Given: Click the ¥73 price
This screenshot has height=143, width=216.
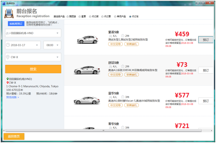Looking at the screenshot, I should click(182, 65).
